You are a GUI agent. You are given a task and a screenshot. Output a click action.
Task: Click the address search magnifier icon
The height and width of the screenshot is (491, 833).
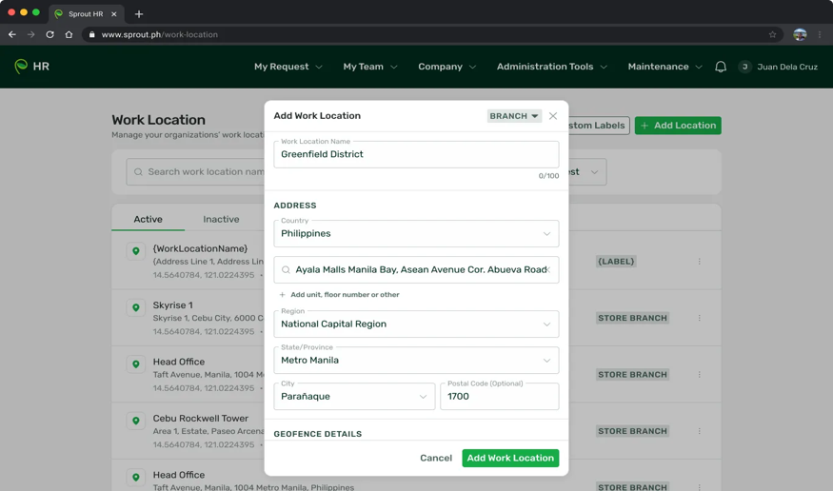pyautogui.click(x=286, y=269)
